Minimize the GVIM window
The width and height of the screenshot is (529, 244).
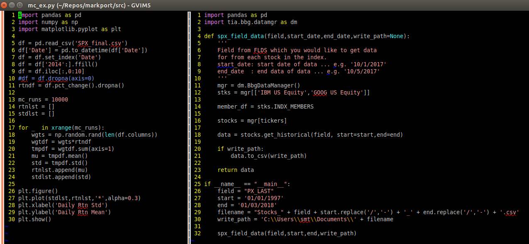(x=12, y=5)
